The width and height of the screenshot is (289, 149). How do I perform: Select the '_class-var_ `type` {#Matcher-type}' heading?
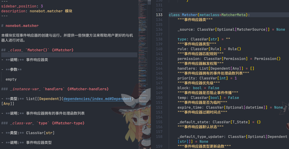[x=43, y=123]
